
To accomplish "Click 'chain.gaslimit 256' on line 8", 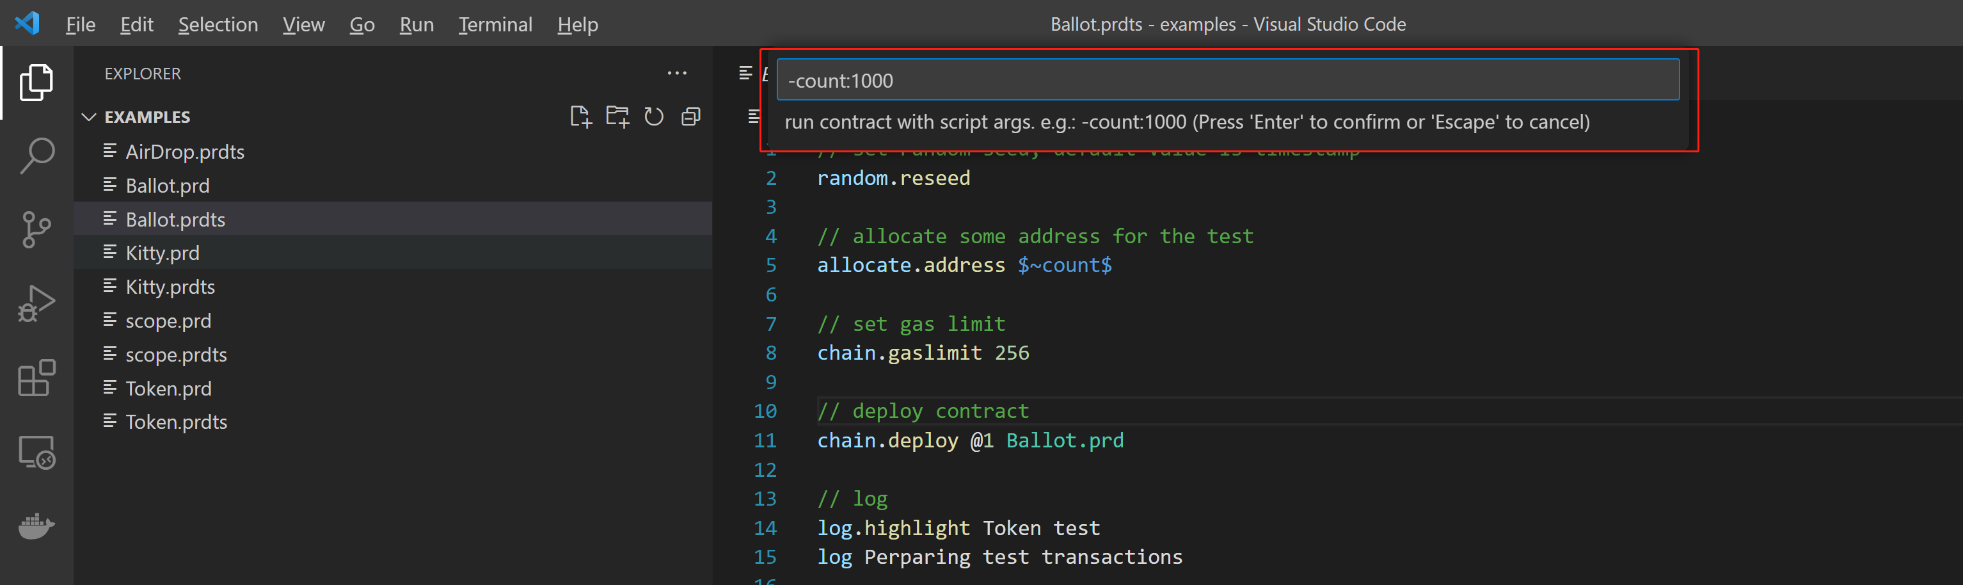I will point(923,353).
